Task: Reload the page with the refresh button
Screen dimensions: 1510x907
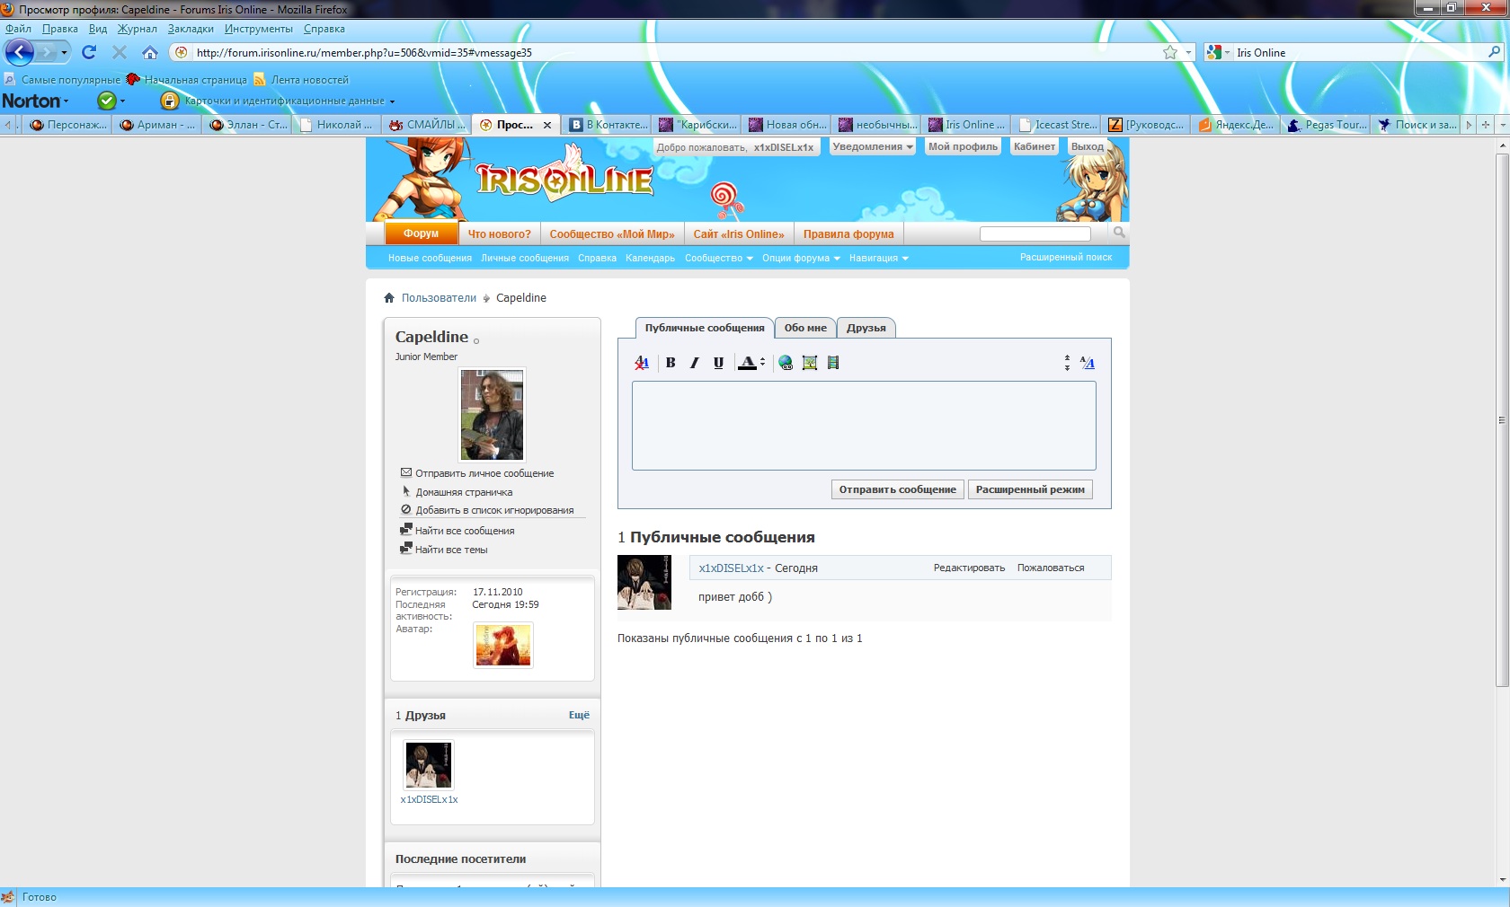Action: coord(89,52)
